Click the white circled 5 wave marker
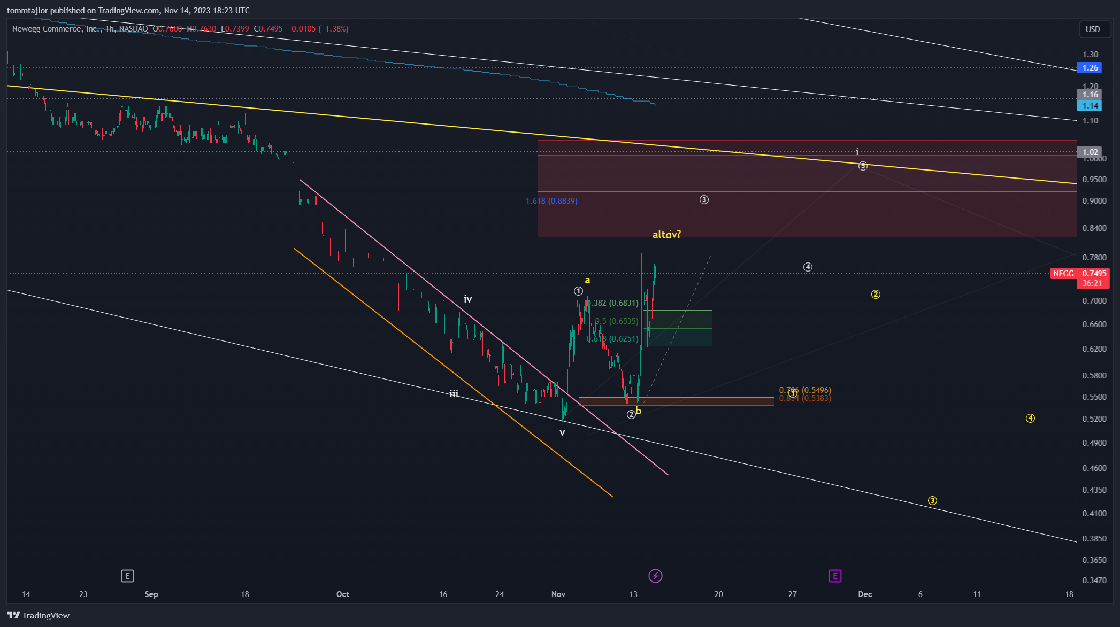 pos(863,166)
